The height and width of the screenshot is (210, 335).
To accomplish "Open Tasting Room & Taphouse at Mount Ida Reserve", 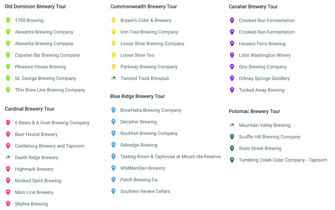I will (170, 157).
